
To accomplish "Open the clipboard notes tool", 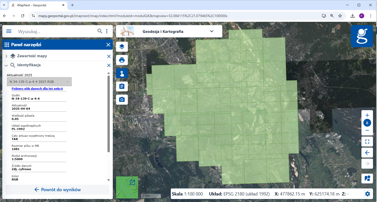I will (x=122, y=86).
